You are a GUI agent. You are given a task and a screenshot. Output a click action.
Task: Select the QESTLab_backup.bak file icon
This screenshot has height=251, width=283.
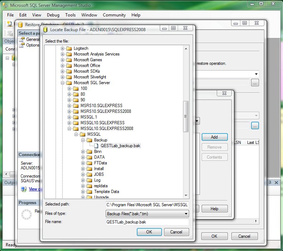[96, 146]
